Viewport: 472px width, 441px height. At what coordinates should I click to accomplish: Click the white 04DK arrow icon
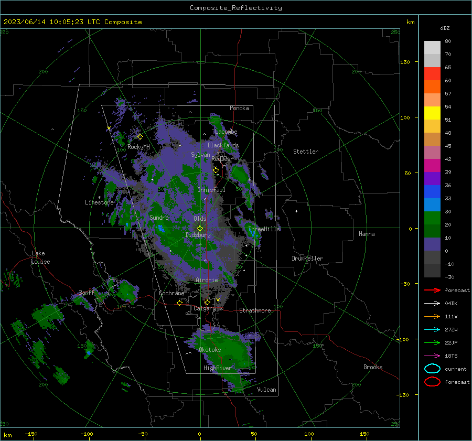pos(432,304)
